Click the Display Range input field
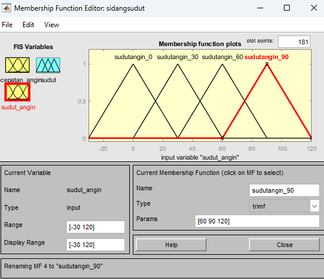The height and width of the screenshot is (279, 324). (96, 245)
